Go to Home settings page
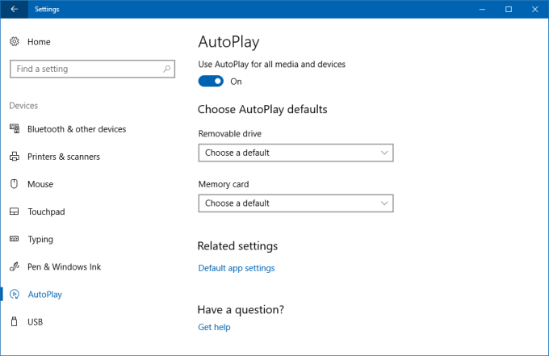Viewport: 549px width, 356px height. pyautogui.click(x=39, y=42)
